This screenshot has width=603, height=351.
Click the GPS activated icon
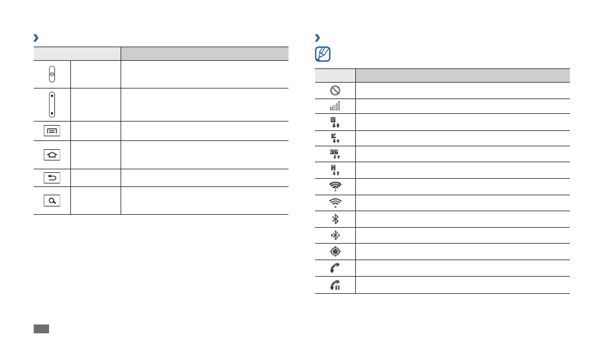(x=335, y=251)
